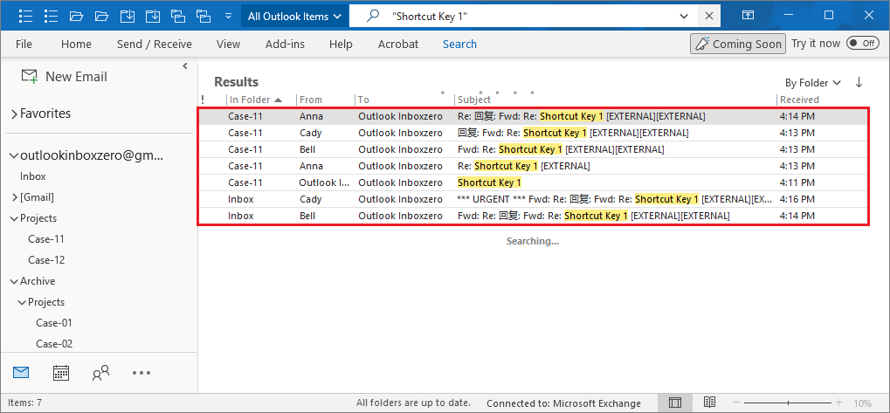Image resolution: width=890 pixels, height=413 pixels.
Task: Open the By Folder arrangement dropdown
Action: pyautogui.click(x=812, y=83)
